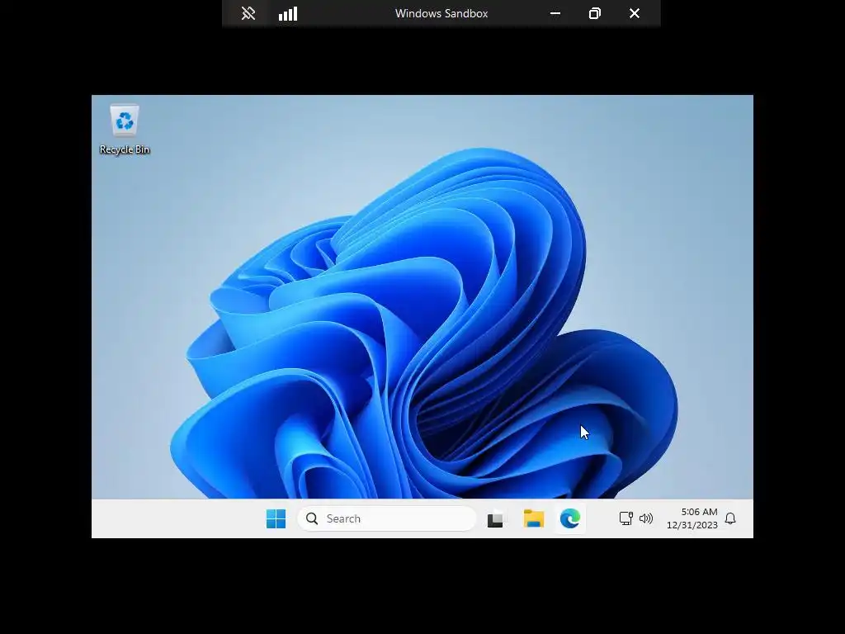Open the network status tray icon
This screenshot has height=634, width=845.
625,518
